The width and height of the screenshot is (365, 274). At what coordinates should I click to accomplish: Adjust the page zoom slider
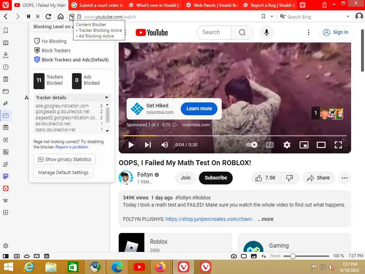(306, 256)
